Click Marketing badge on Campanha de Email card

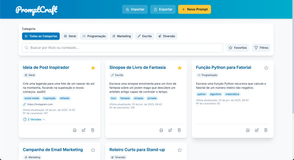[x=32, y=157]
